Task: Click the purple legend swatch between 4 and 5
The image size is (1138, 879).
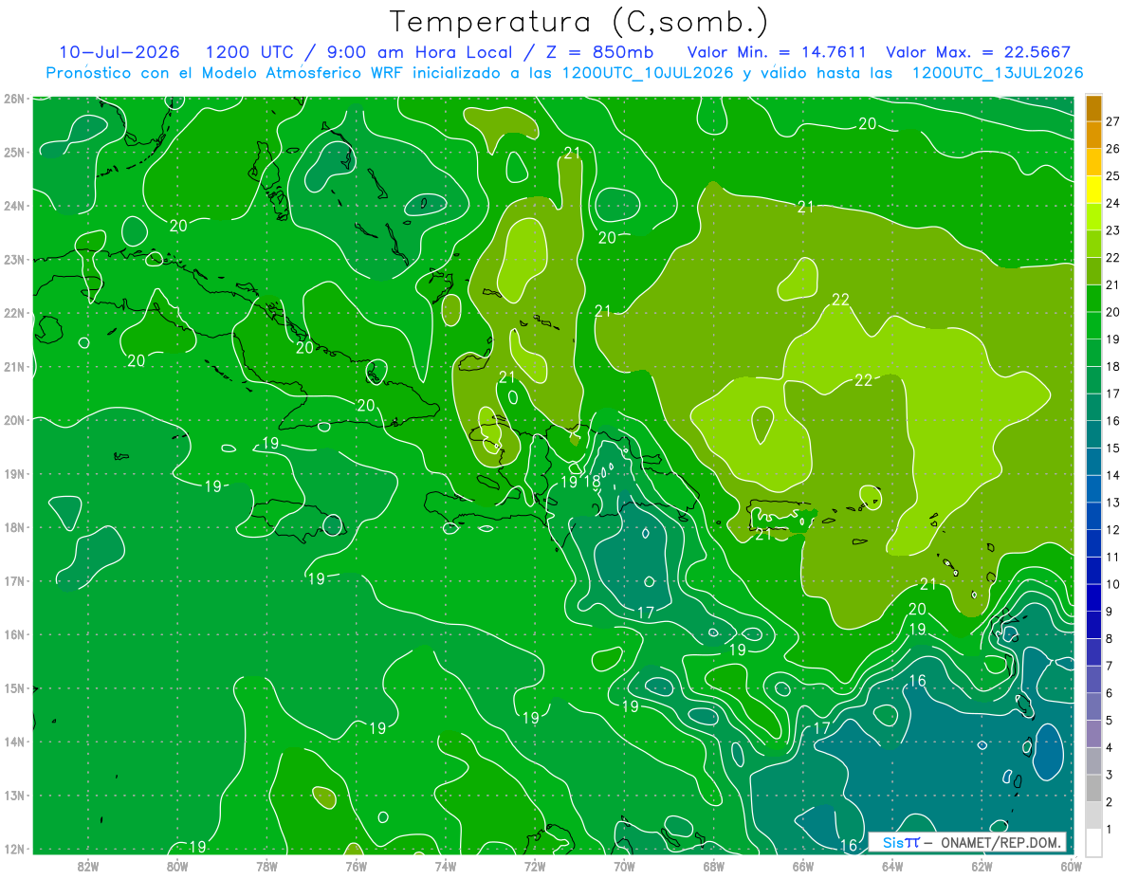Action: tap(1093, 733)
